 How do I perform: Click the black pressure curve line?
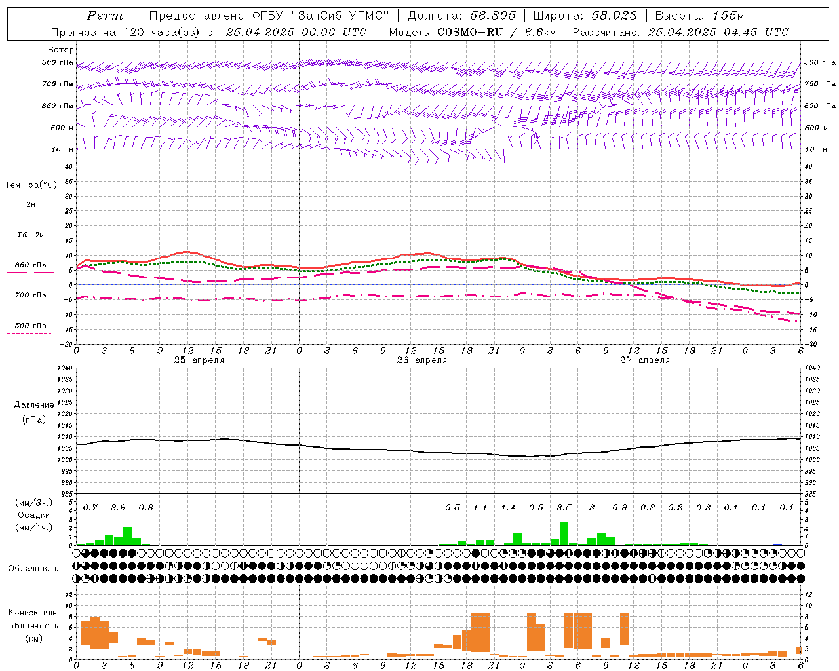coord(438,452)
